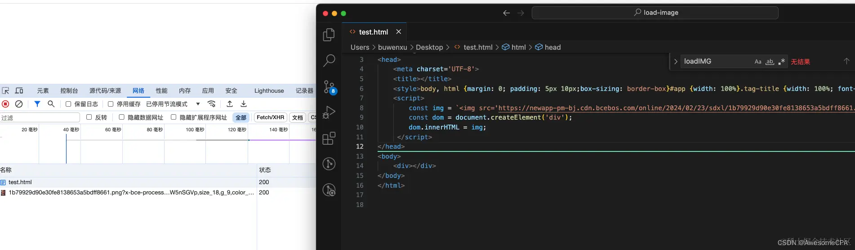
Task: Toggle DevTools device toolbar icon
Action: click(19, 91)
